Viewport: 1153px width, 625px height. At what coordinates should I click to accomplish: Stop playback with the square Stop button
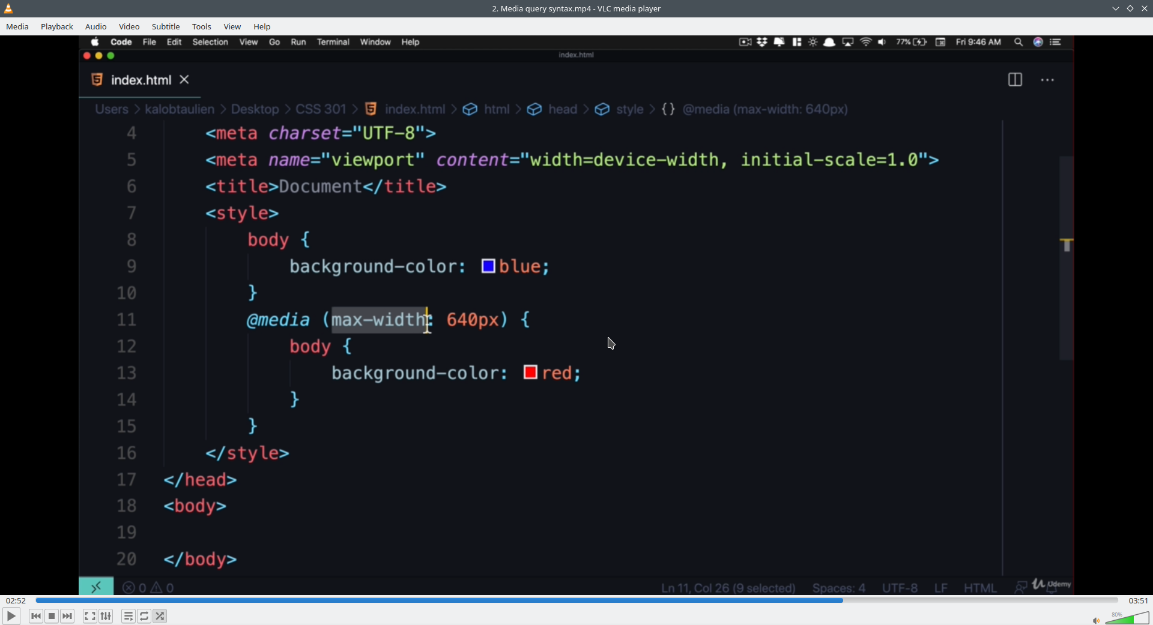click(52, 616)
